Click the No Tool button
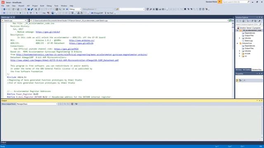Screen dimensions: 264x148 (109, 13)
